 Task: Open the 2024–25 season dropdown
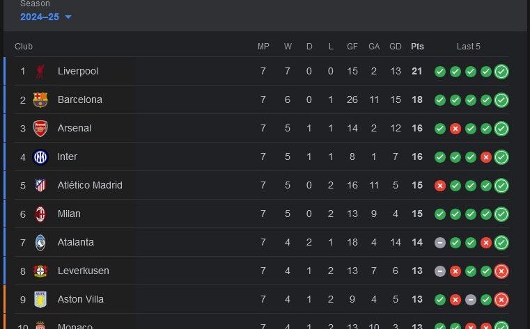tap(46, 17)
